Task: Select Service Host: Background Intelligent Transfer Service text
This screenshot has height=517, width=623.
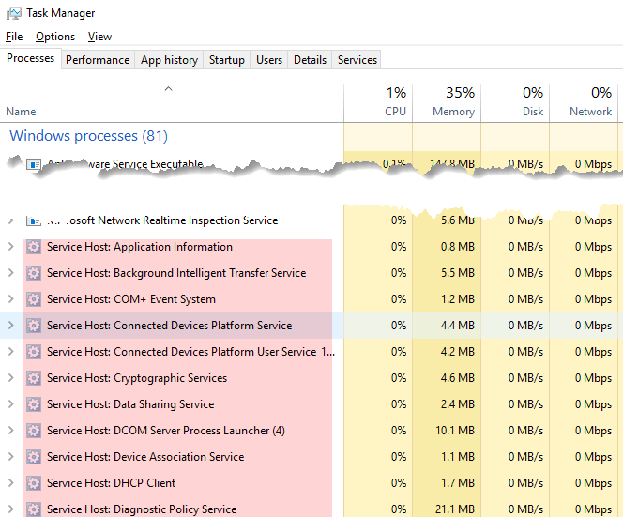Action: [176, 273]
